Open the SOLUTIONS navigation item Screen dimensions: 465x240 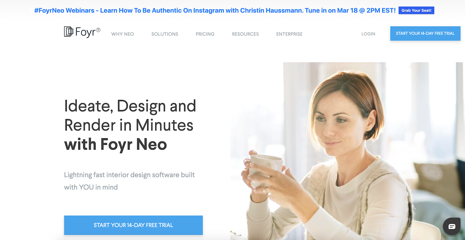[165, 34]
